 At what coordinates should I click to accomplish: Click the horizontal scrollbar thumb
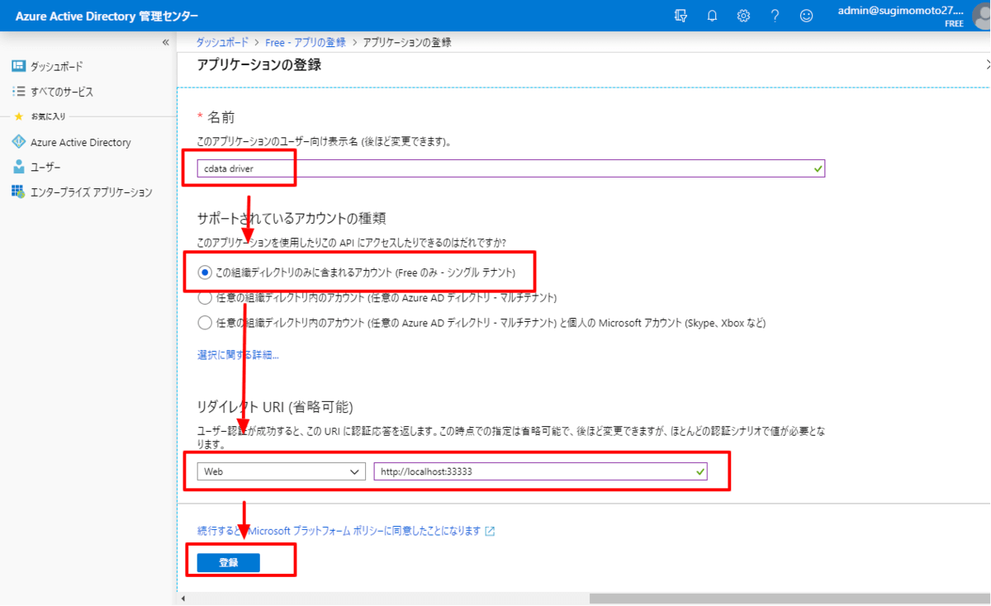(x=789, y=599)
